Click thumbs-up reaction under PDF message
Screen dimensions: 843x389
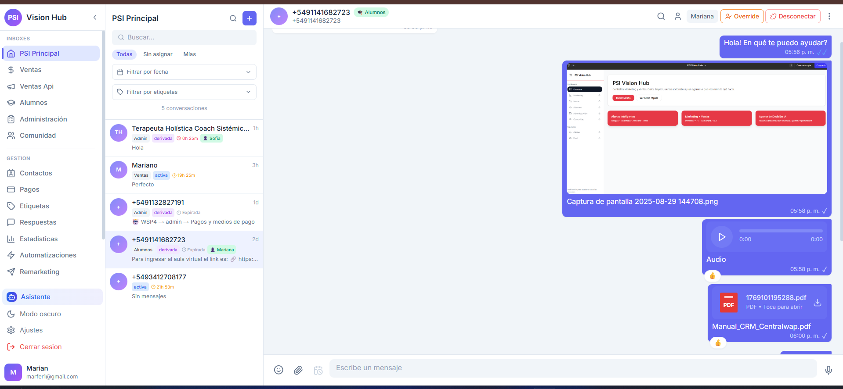(718, 343)
